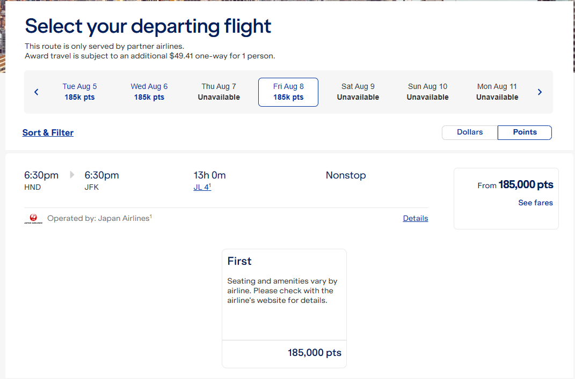Viewport: 575px width, 379px height.
Task: Select the Sun Aug 10 date tab
Action: coord(427,92)
